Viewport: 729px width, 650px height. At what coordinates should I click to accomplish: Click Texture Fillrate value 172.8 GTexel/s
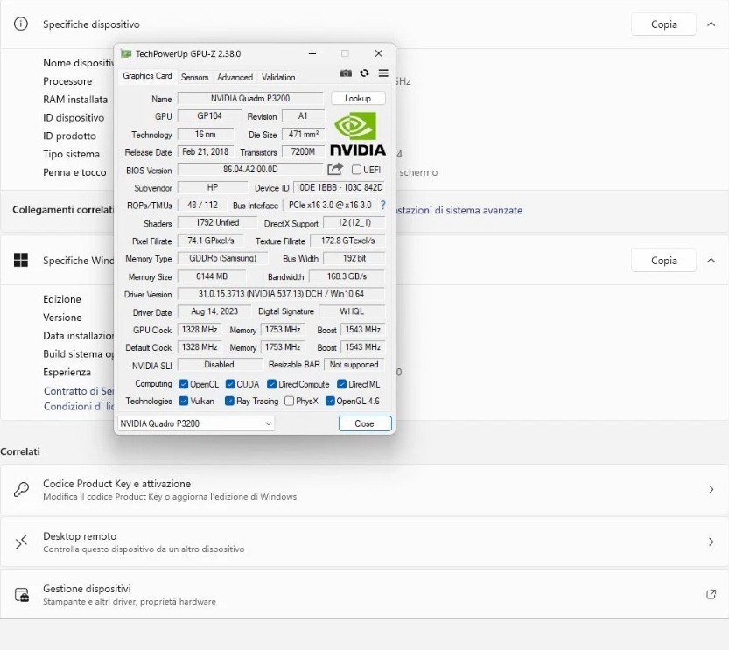pyautogui.click(x=347, y=241)
